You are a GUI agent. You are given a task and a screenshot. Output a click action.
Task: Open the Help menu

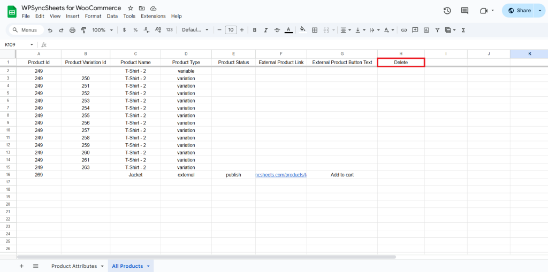click(x=177, y=16)
